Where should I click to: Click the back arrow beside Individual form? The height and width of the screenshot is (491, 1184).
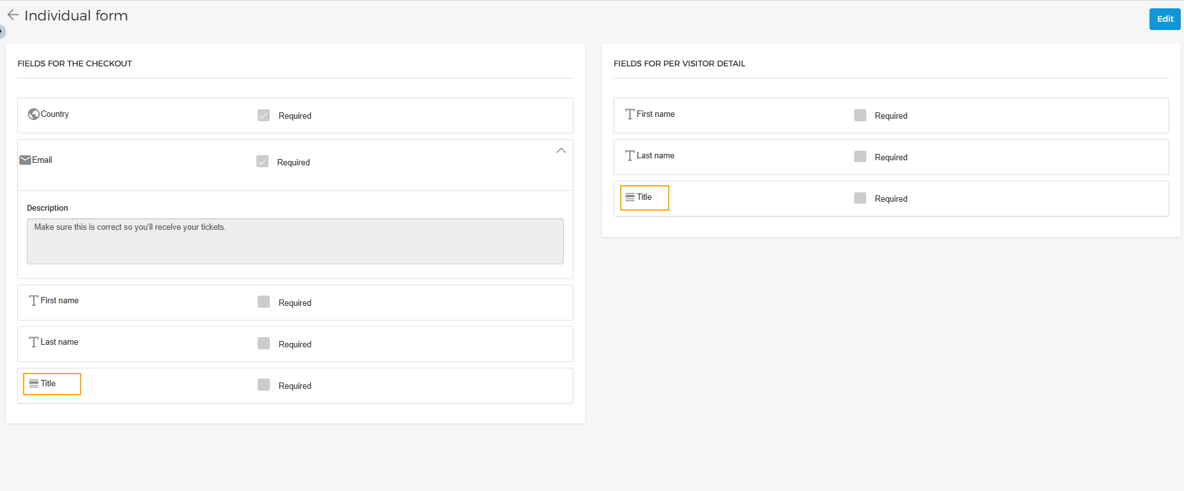click(13, 15)
